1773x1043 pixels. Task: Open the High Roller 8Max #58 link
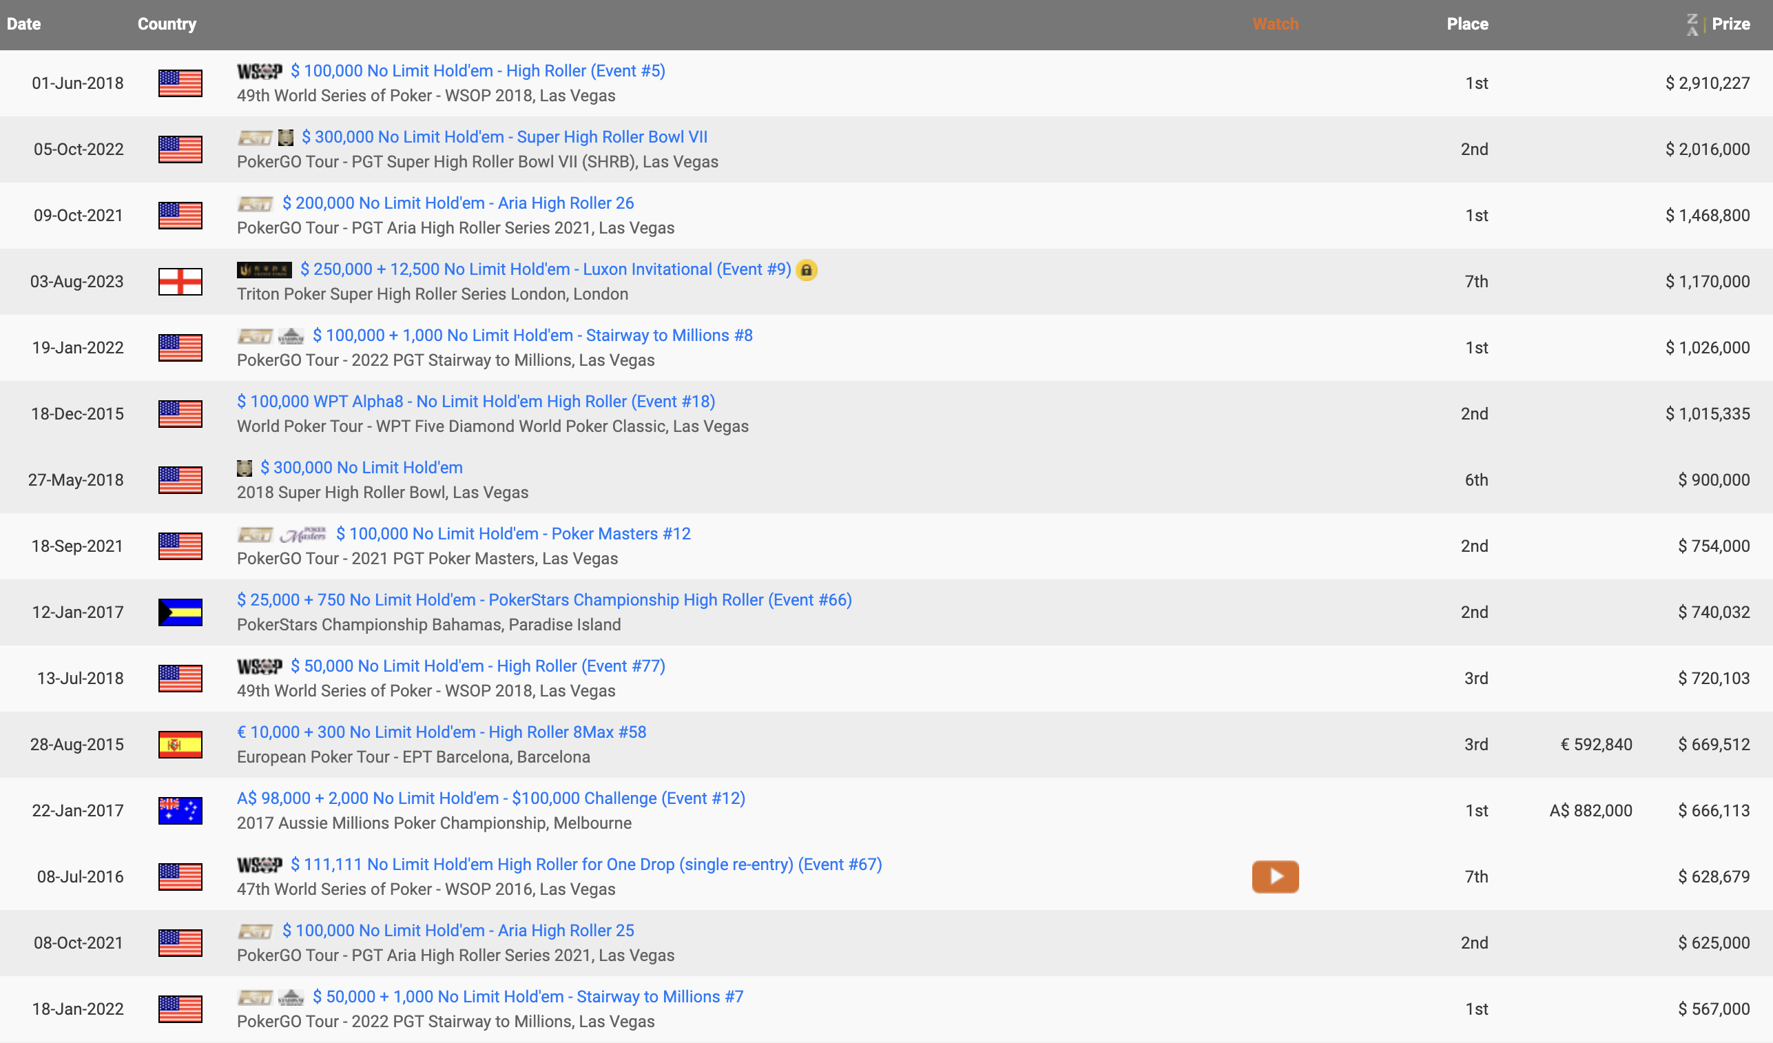[x=441, y=732]
